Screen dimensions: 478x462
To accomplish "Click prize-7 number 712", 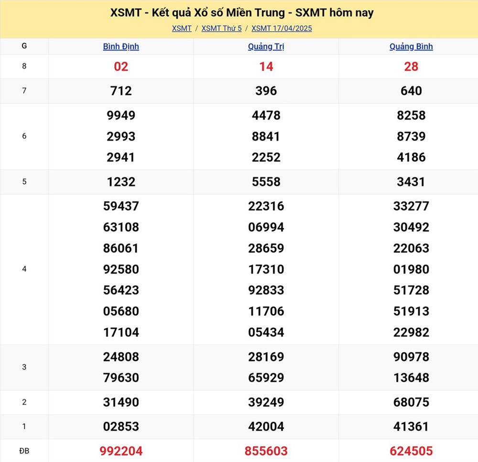I will click(121, 91).
